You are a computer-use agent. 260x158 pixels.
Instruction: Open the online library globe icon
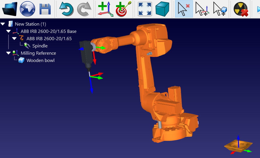[27, 9]
